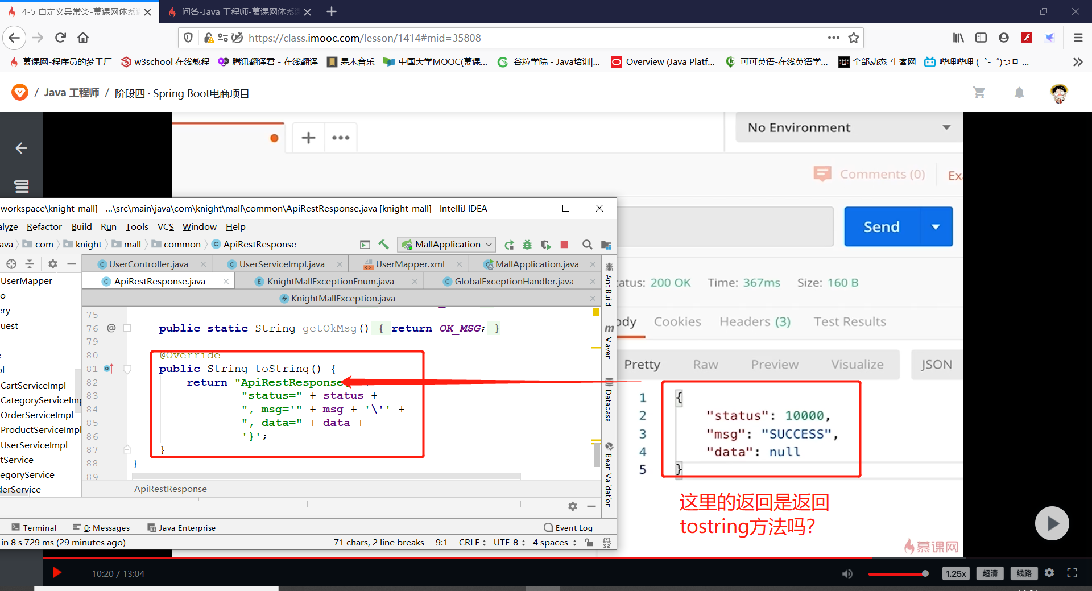Open the UserController.java editor tab
Screen dimensions: 1092x591
148,264
